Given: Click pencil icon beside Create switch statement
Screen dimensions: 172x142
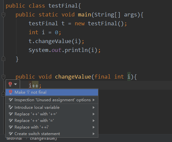Looking at the screenshot, I should tap(11, 134).
